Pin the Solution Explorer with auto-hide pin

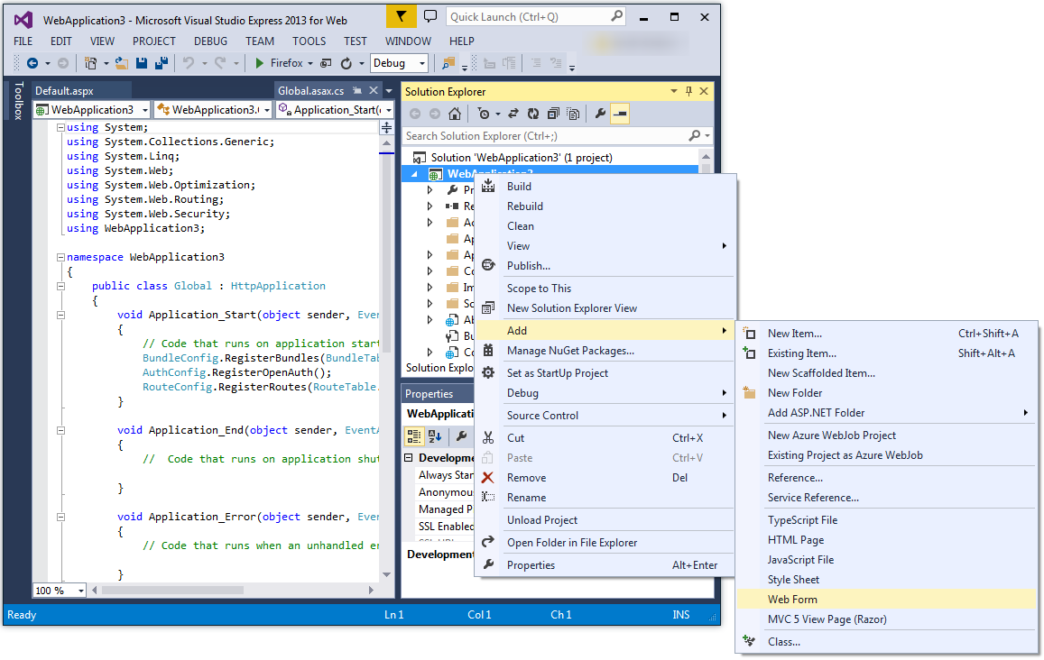[x=688, y=91]
